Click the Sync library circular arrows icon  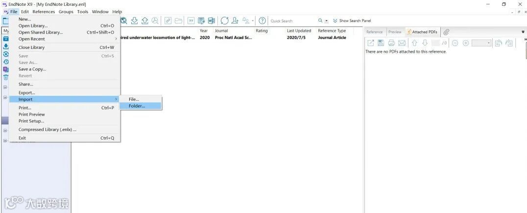224,21
